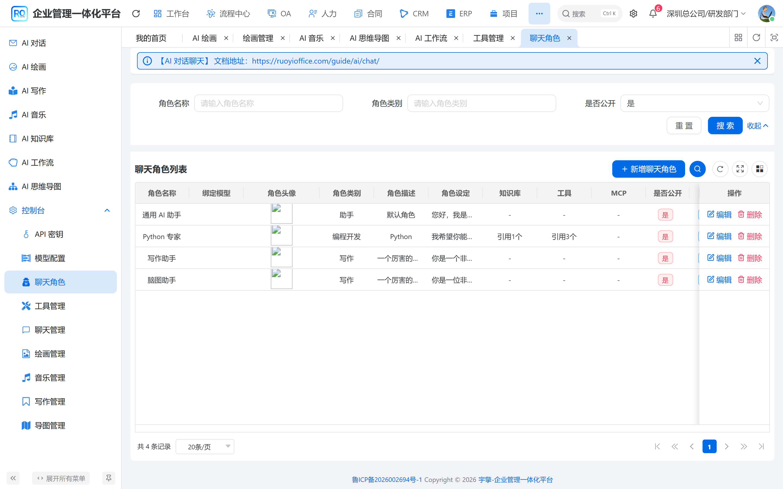
Task: Click the 角色名称 input field
Action: pos(269,103)
